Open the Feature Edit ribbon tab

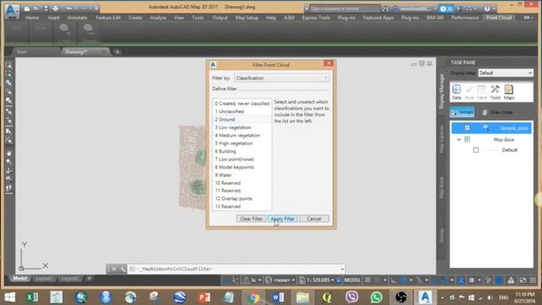[108, 18]
